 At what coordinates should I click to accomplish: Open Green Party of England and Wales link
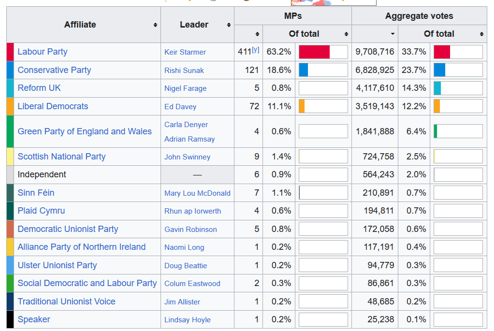click(85, 131)
